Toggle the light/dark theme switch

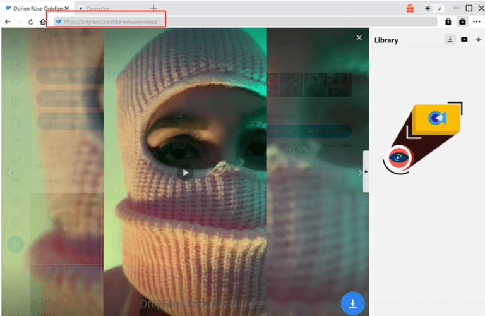(x=433, y=8)
